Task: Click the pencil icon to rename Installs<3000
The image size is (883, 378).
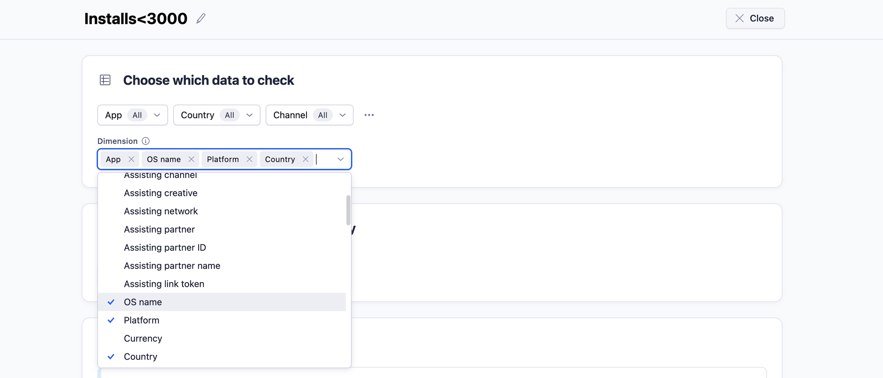Action: pyautogui.click(x=201, y=18)
